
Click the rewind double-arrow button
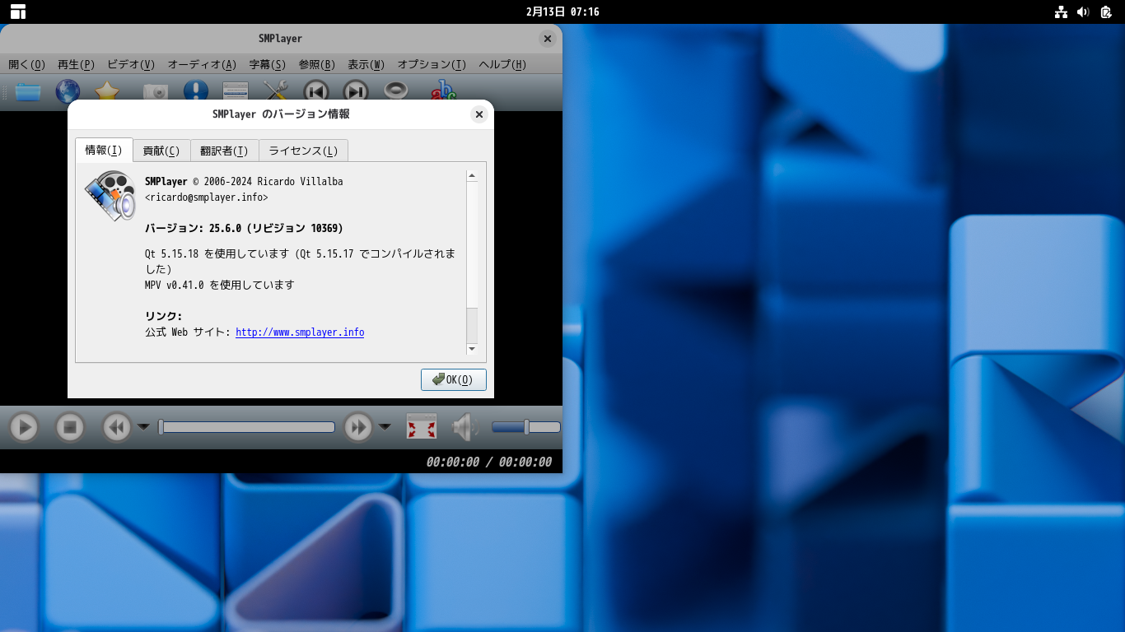click(x=117, y=427)
